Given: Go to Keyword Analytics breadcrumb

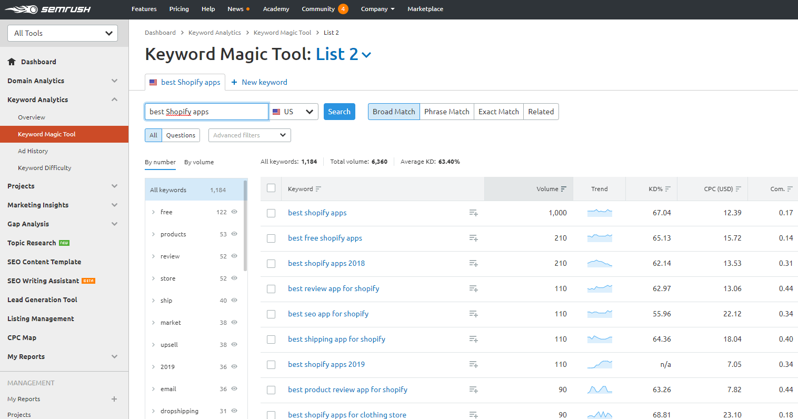Looking at the screenshot, I should coord(215,33).
